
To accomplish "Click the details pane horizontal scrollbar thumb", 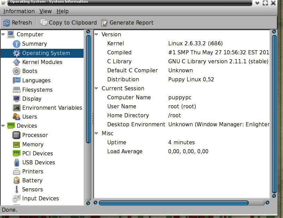I will (x=174, y=203).
